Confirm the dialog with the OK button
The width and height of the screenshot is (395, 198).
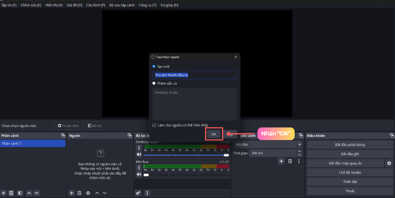pyautogui.click(x=214, y=134)
